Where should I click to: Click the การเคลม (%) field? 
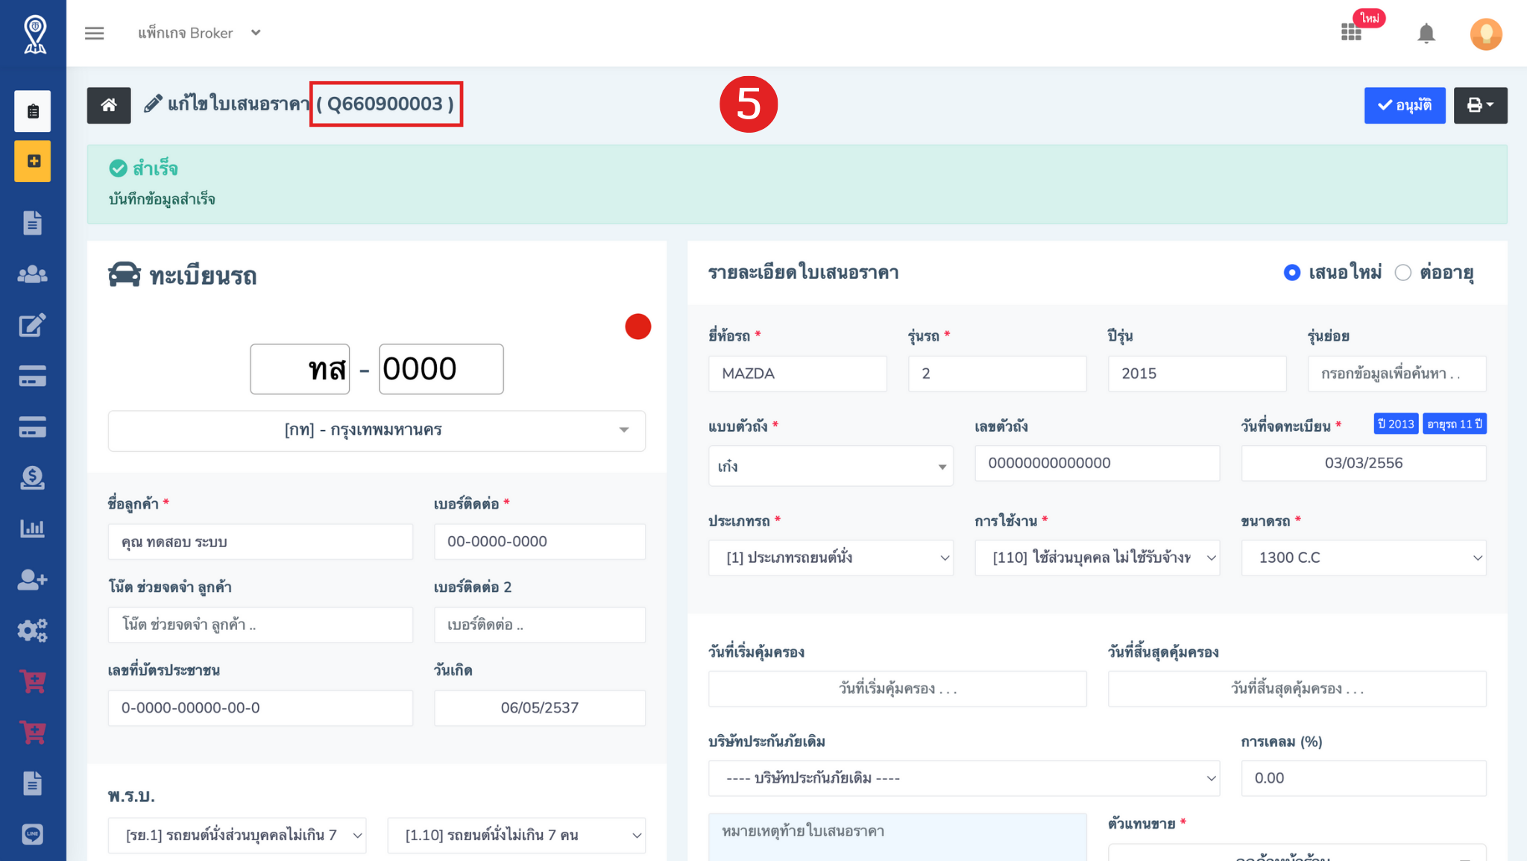click(x=1364, y=778)
